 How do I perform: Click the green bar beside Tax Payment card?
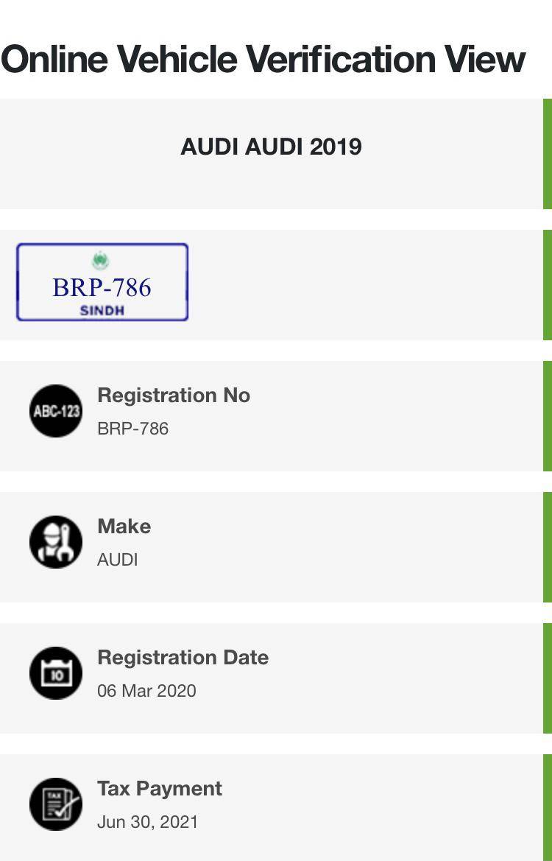548,808
